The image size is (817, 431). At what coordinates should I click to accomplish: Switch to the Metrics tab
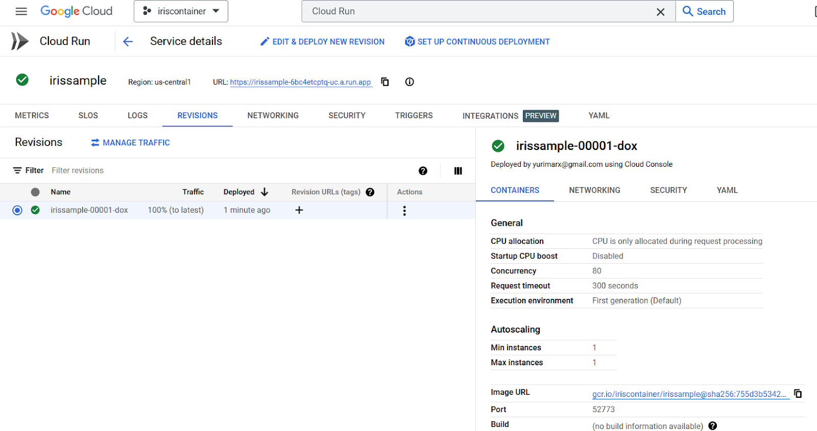pos(32,116)
